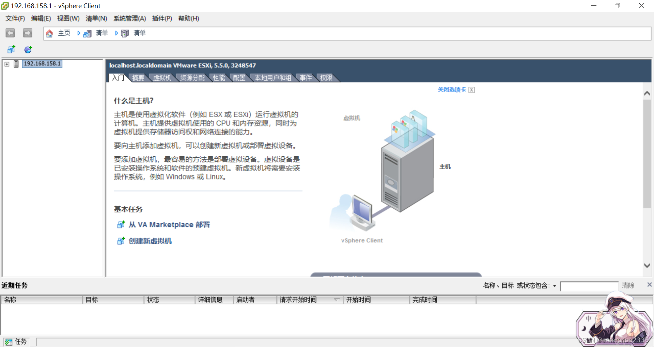This screenshot has height=347, width=654.
Task: Sort tasks by 完成时间 column header
Action: [x=442, y=300]
